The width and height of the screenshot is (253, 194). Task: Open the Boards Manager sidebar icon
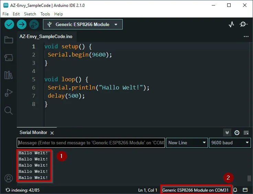(x=9, y=57)
